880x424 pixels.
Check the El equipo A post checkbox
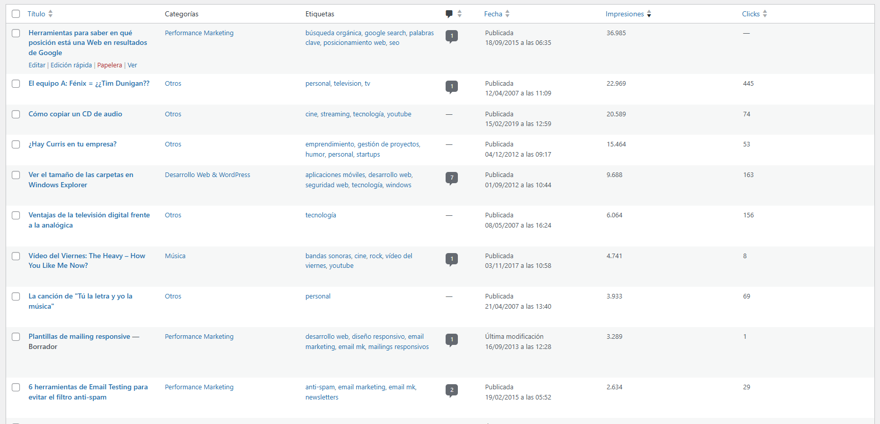(x=16, y=84)
